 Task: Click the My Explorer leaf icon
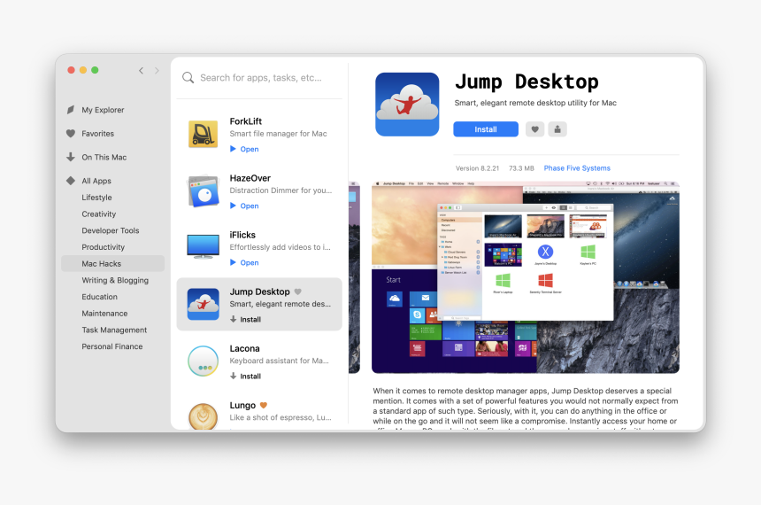pyautogui.click(x=71, y=110)
